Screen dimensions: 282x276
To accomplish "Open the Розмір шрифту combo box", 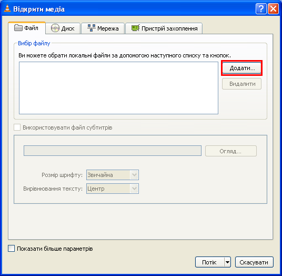I will [113, 175].
